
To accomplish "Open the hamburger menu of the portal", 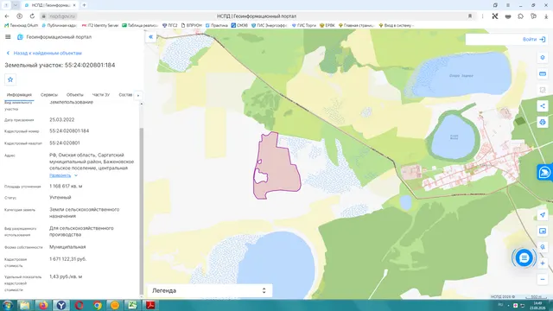I will tap(8, 36).
